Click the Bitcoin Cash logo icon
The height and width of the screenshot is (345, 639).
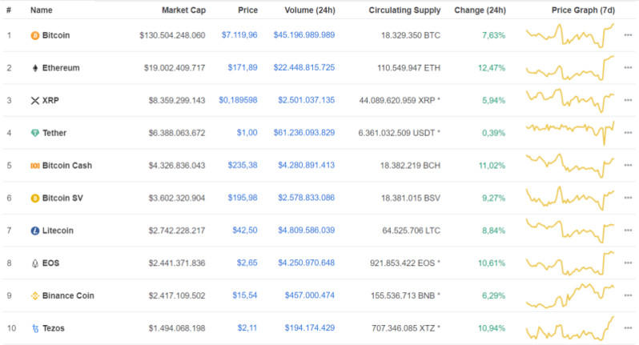point(34,166)
